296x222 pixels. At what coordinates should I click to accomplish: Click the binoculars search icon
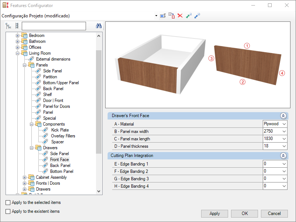coord(99,26)
